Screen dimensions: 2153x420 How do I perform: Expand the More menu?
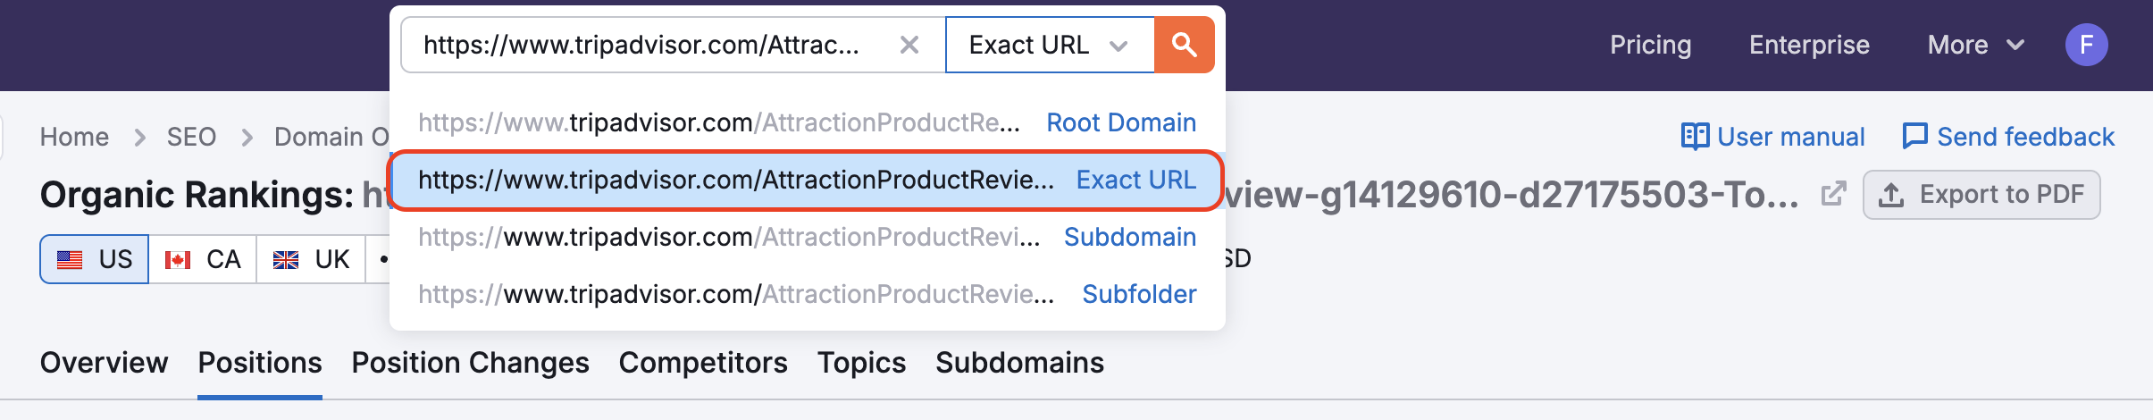(x=1975, y=45)
